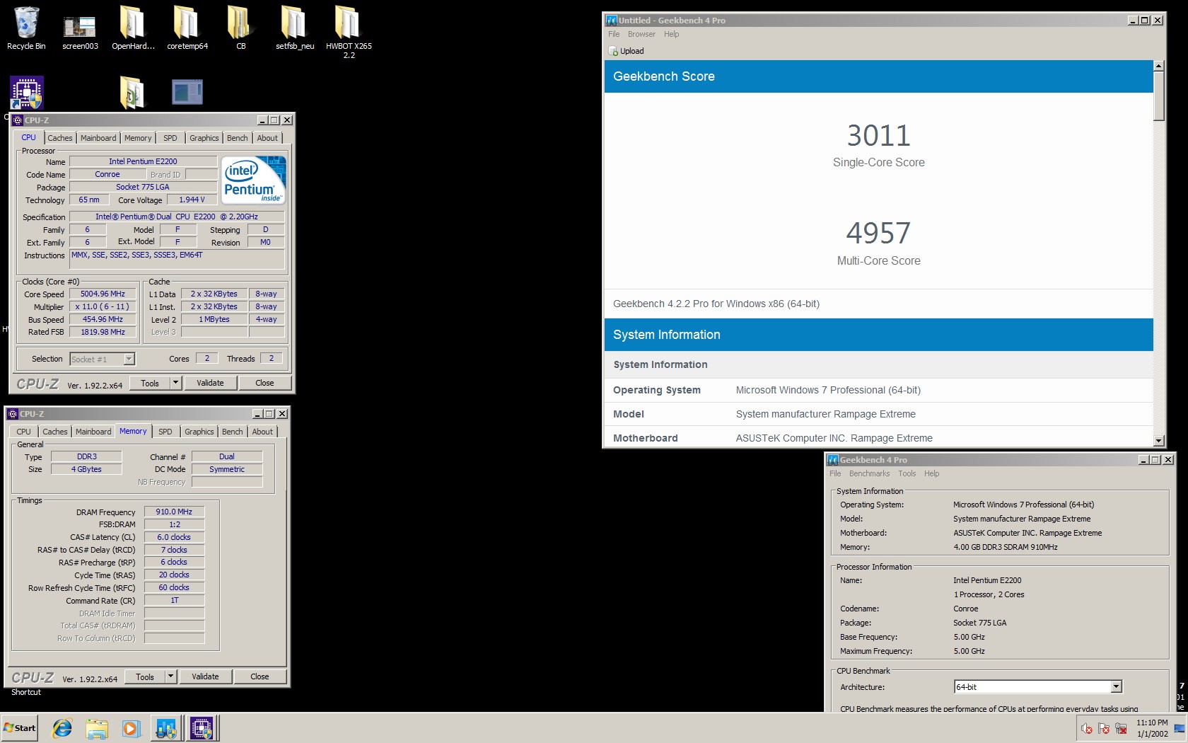The height and width of the screenshot is (743, 1188).
Task: Click the taskbar clock showing 11:10 PM
Action: [1152, 728]
